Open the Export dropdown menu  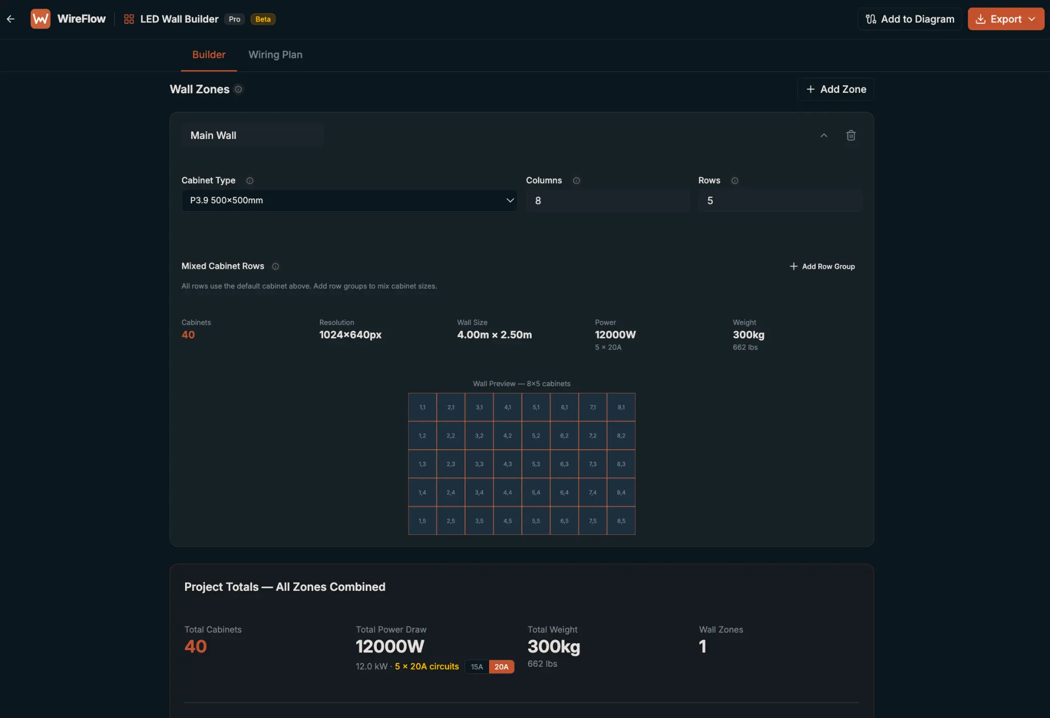[1005, 19]
